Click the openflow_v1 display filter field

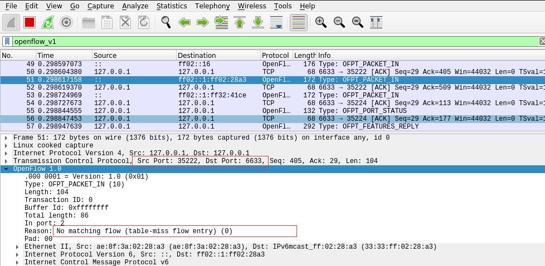[275, 42]
